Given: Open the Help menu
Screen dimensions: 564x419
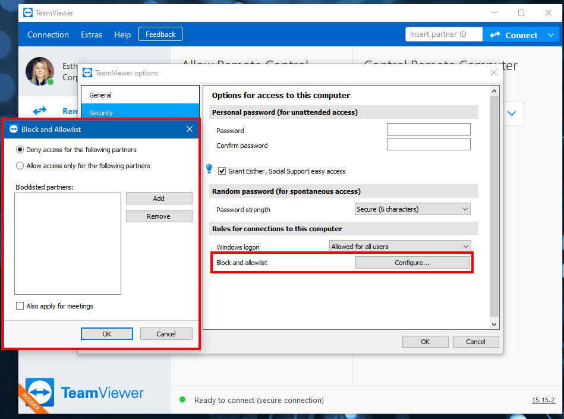Looking at the screenshot, I should (122, 35).
